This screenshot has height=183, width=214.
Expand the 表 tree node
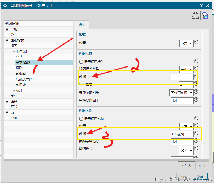tap(7, 112)
